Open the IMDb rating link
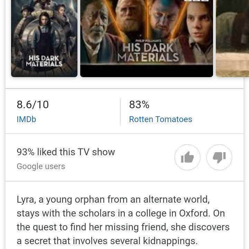The width and height of the screenshot is (249, 249). tap(26, 119)
